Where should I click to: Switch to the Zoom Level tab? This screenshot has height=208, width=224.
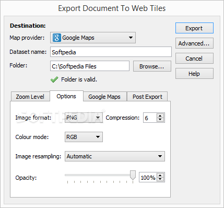pos(30,97)
